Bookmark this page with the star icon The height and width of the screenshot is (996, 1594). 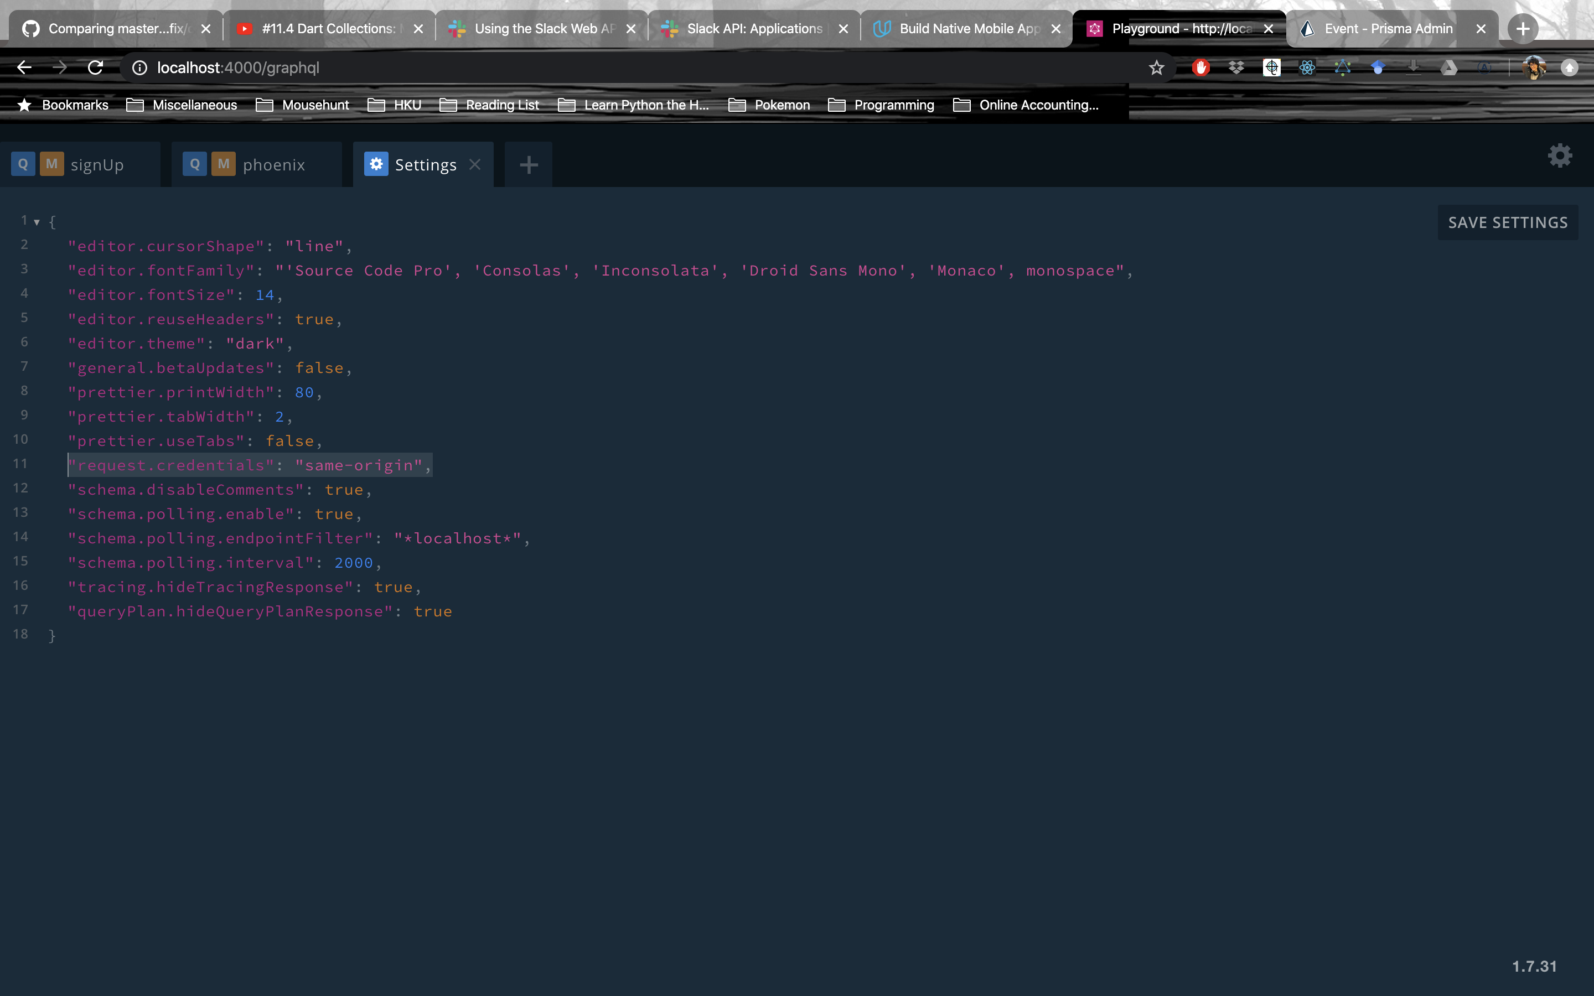(x=1156, y=67)
